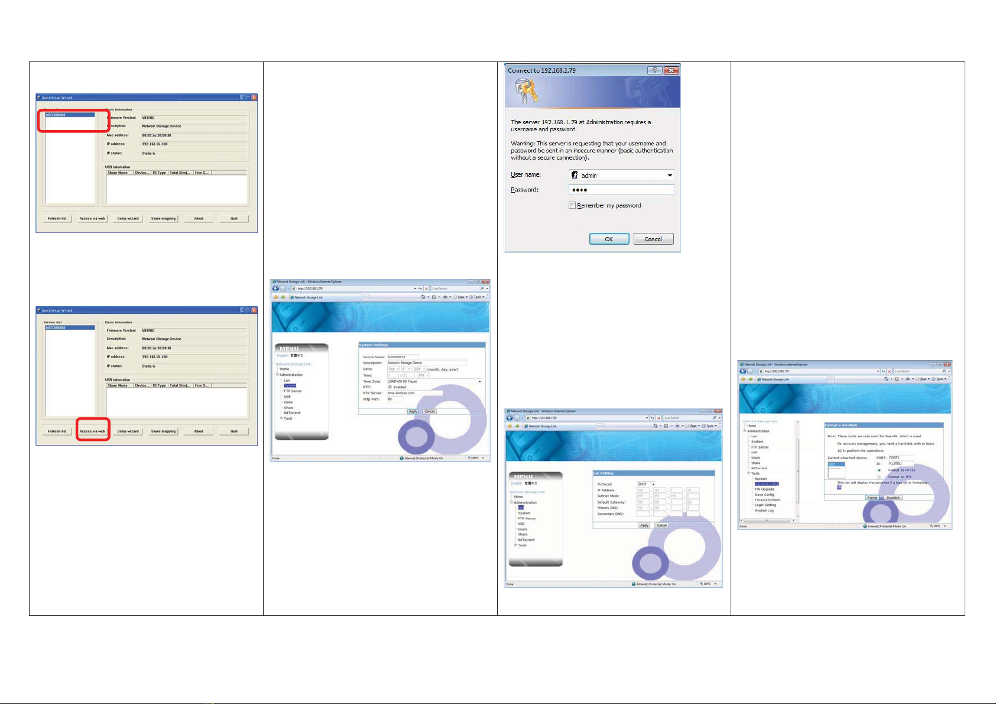
Task: Click the Password input field
Action: [x=621, y=190]
